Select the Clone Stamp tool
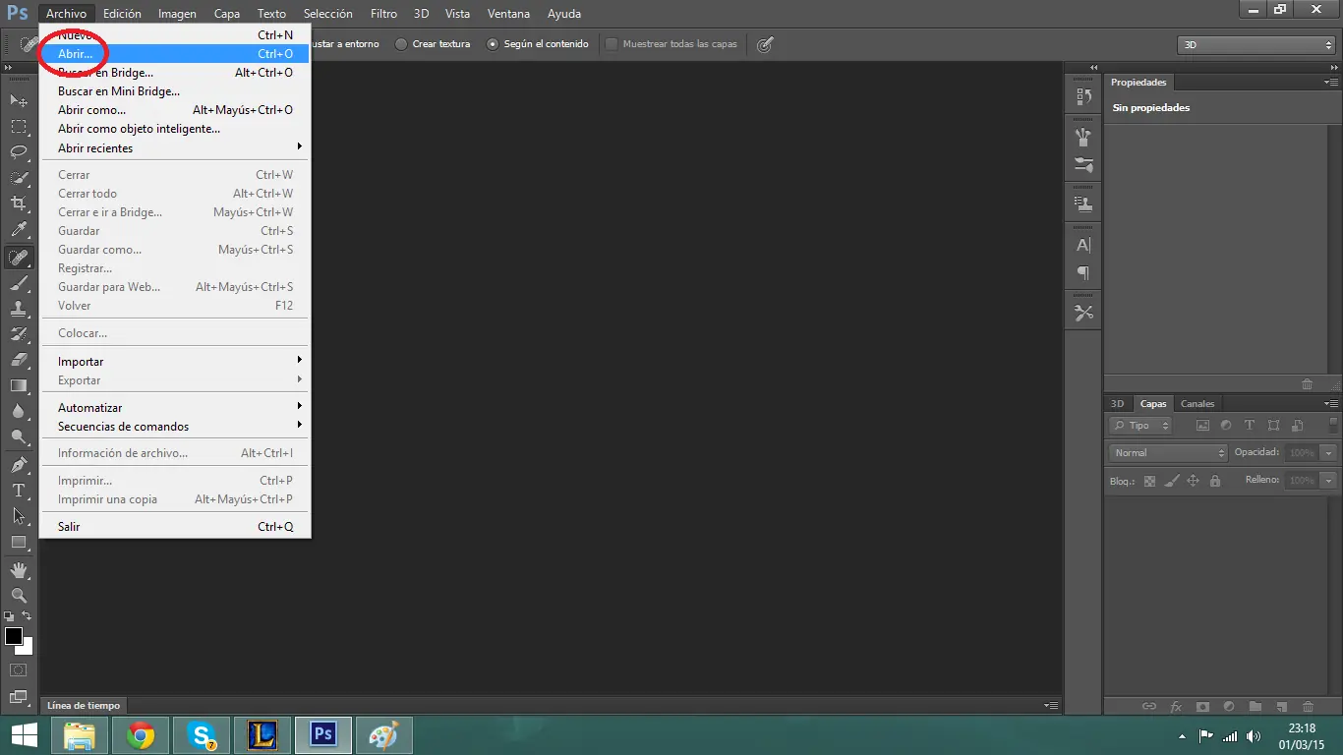This screenshot has height=755, width=1343. coord(19,309)
